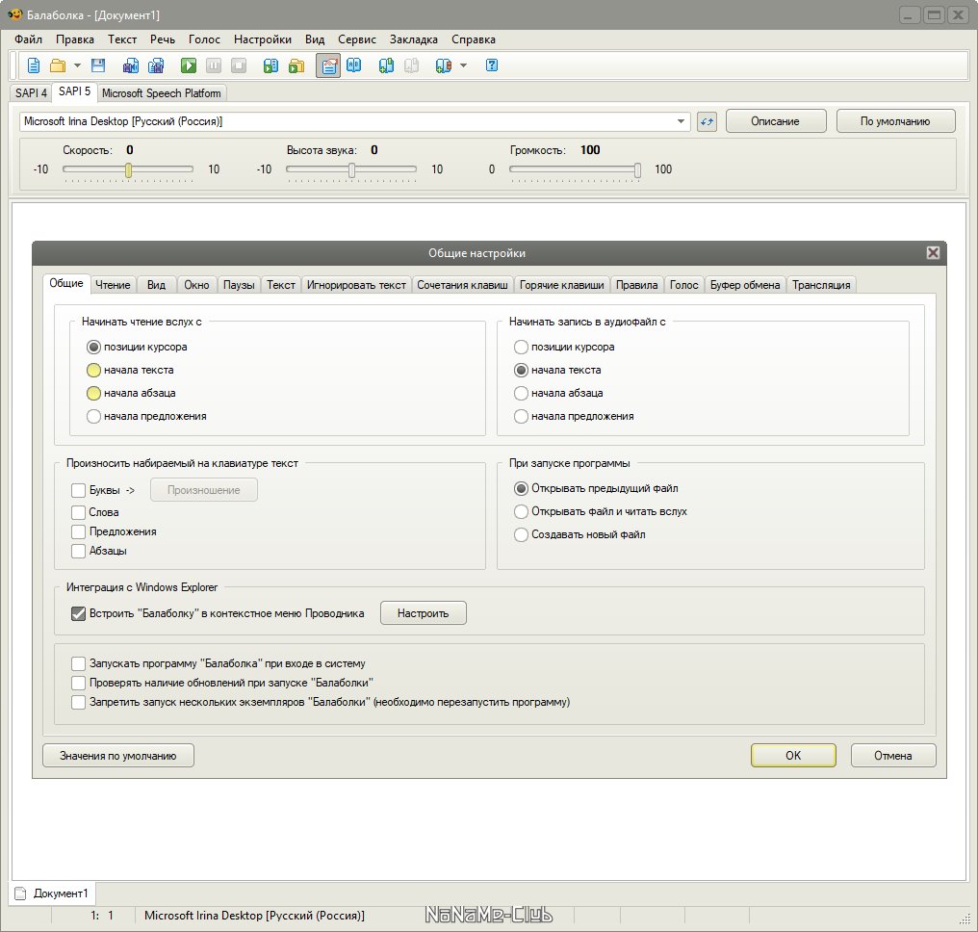
Task: Click the Описание button
Action: [x=775, y=121]
